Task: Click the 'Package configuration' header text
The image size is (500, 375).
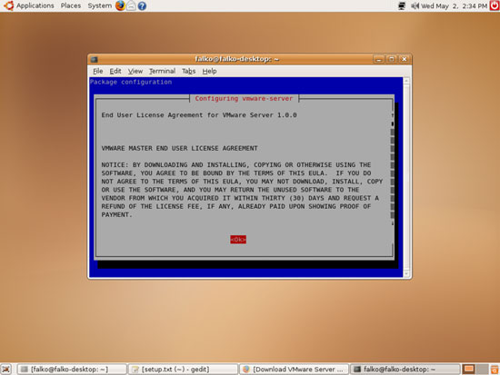Action: pyautogui.click(x=131, y=82)
